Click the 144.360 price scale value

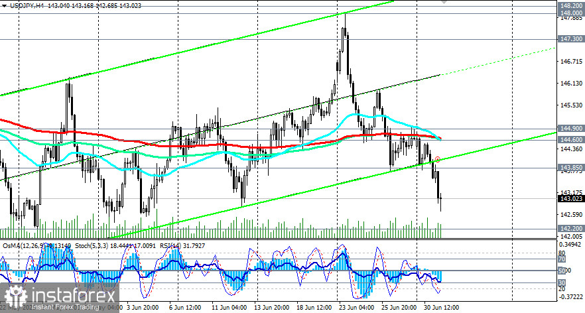click(x=571, y=149)
